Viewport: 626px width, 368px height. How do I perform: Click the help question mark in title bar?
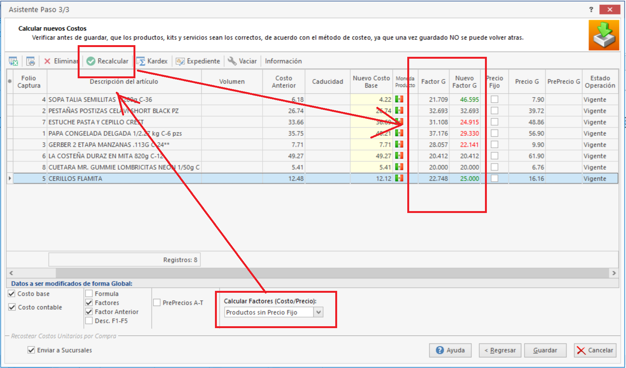coord(591,9)
